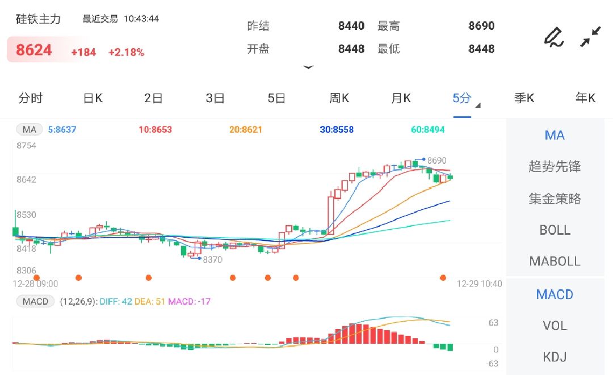Click the 12-28 09:00 date label

pos(35,284)
